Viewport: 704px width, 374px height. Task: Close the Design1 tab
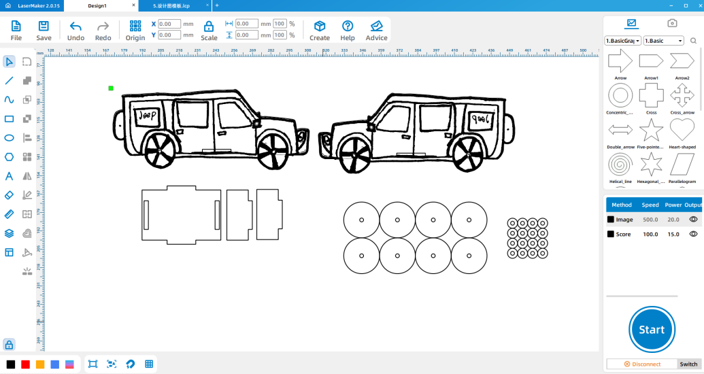tap(133, 5)
